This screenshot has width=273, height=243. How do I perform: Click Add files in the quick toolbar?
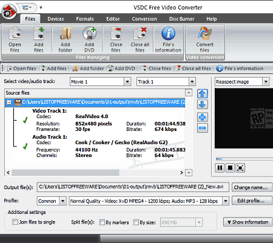53,68
